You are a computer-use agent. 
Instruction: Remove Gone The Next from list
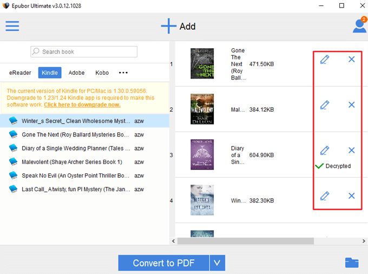pos(351,59)
